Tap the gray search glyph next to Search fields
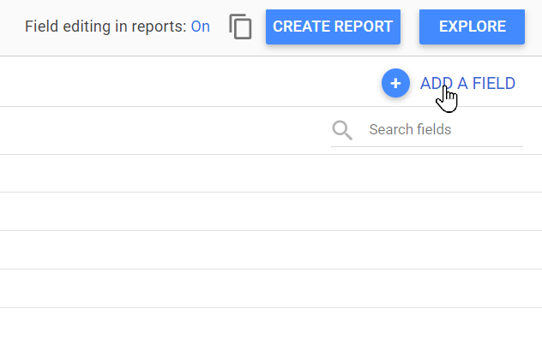542x338 pixels. coord(342,130)
